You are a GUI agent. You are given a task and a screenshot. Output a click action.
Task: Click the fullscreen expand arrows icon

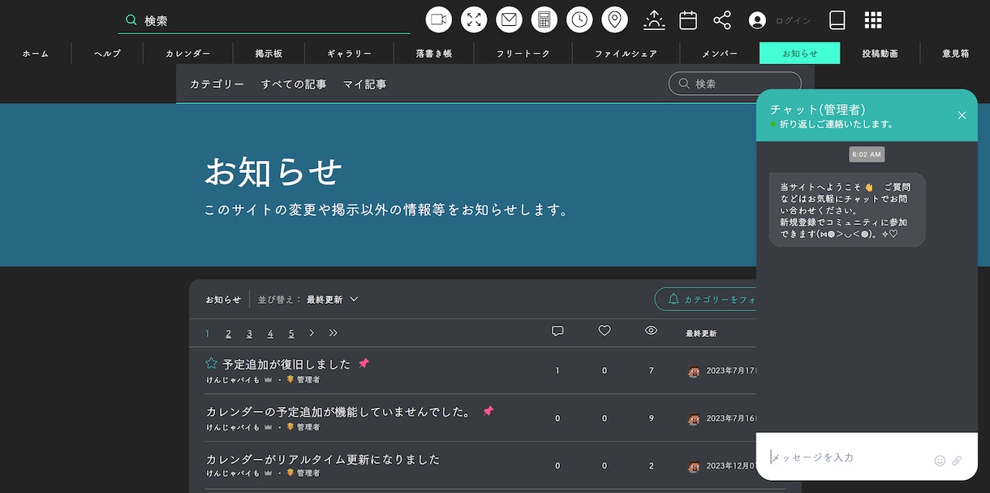pos(474,19)
